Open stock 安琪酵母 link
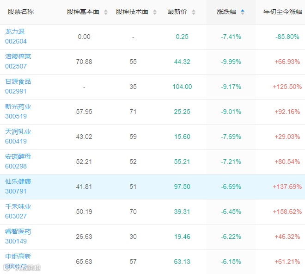Image resolution: width=305 pixels, height=274 pixels. pyautogui.click(x=18, y=156)
